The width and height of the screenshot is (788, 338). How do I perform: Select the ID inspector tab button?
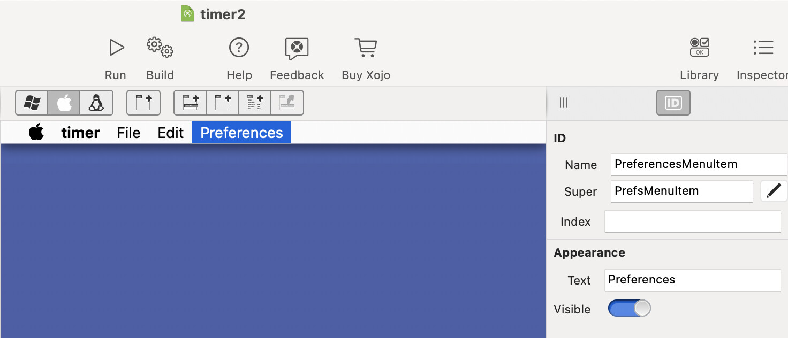(x=673, y=103)
